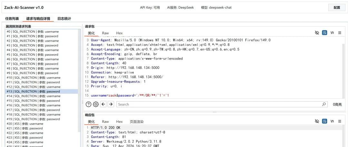Click the User-Agent header line

tap(181, 40)
